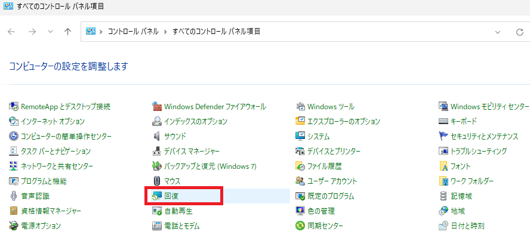Viewport: 530px width, 250px height.
Task: Open the 地域 globe clock icon
Action: click(x=443, y=211)
